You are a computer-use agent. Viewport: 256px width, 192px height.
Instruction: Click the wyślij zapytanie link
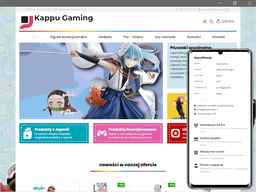coord(225,106)
